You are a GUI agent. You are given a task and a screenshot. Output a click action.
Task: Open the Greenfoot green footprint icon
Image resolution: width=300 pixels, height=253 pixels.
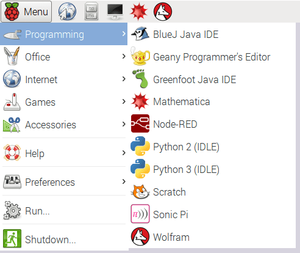(140, 79)
